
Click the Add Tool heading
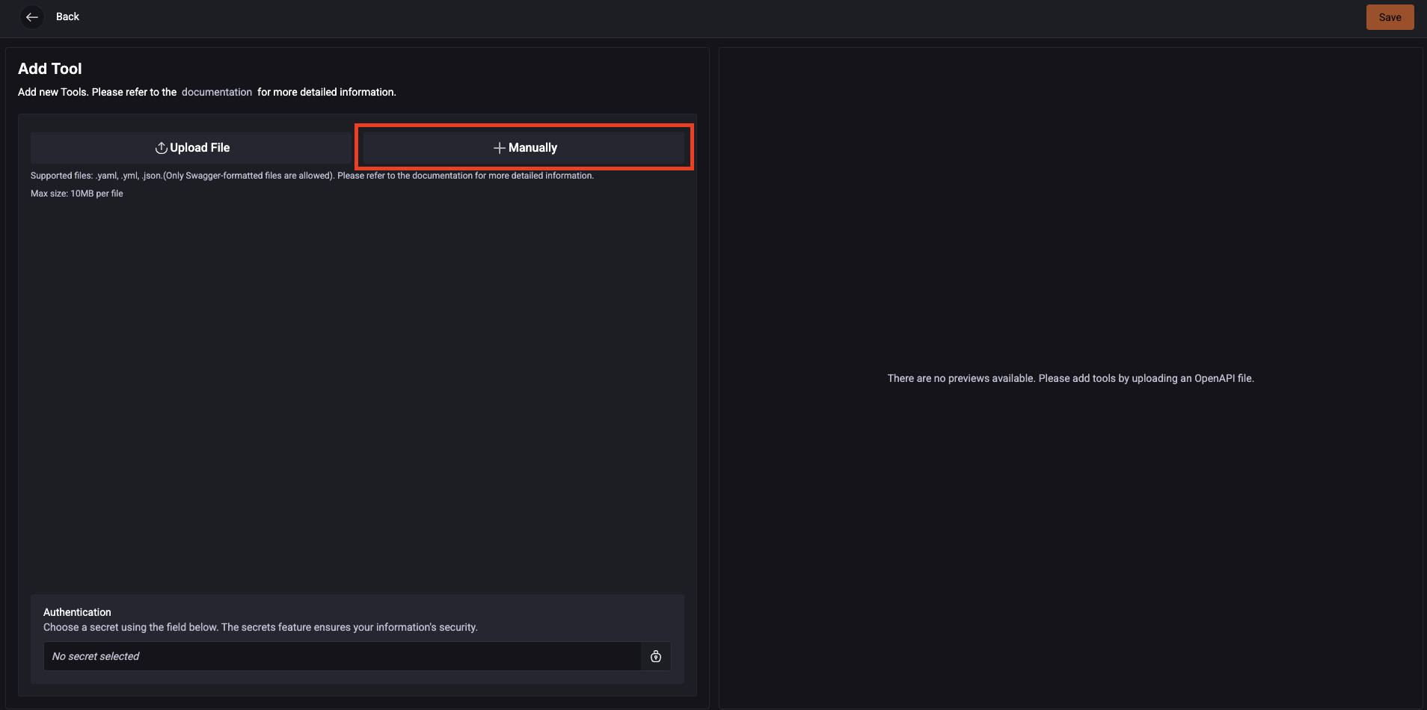point(50,69)
